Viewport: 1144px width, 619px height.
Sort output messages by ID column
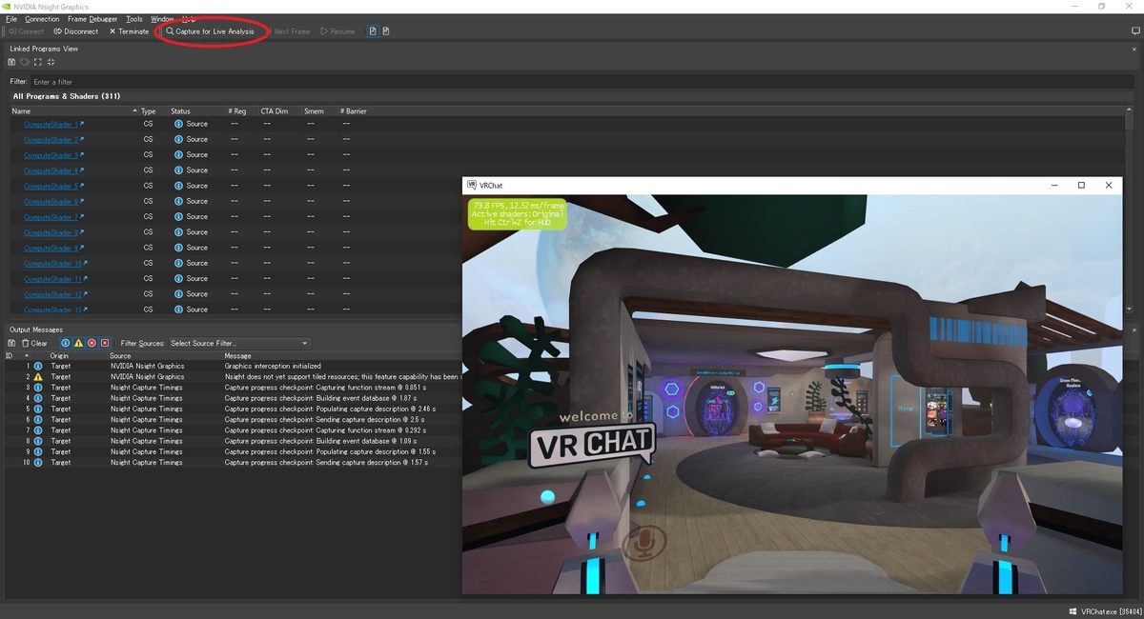pyautogui.click(x=17, y=356)
